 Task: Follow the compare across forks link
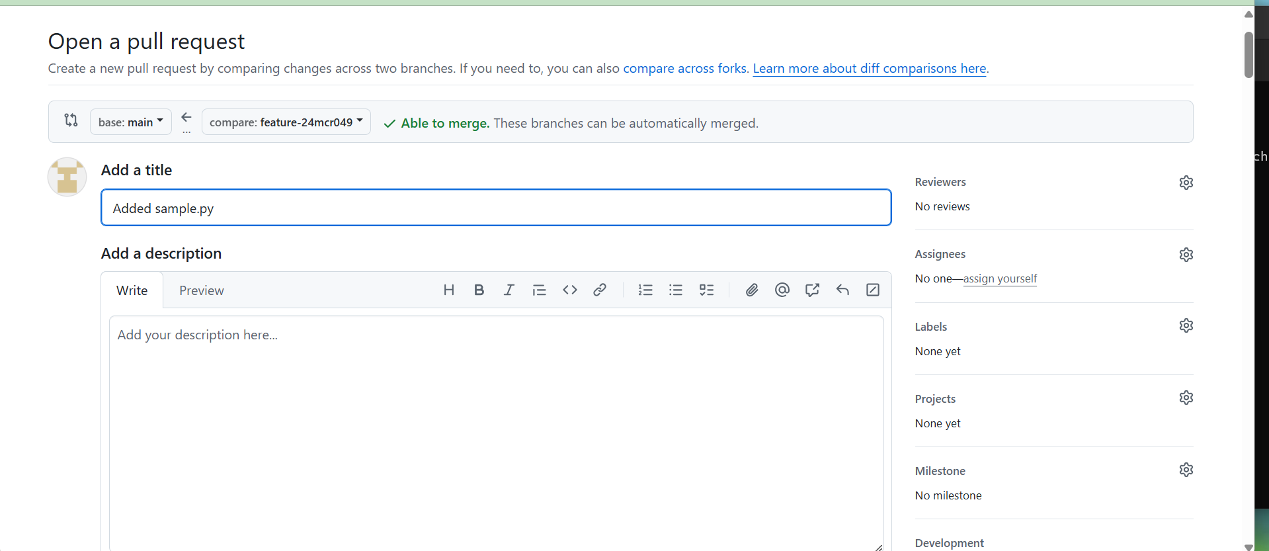tap(684, 68)
